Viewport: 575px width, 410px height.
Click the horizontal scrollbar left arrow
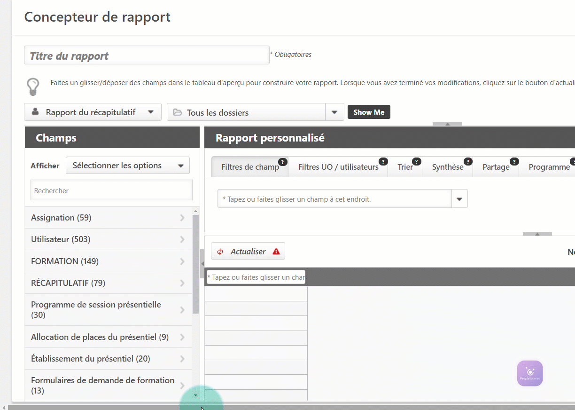pyautogui.click(x=4, y=408)
